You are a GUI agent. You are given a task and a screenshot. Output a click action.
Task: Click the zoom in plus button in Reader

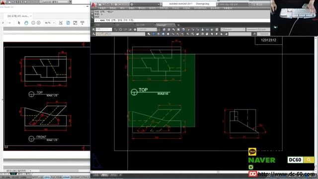coord(39,23)
